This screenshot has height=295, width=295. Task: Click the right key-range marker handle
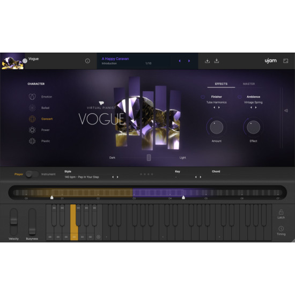click(x=183, y=197)
